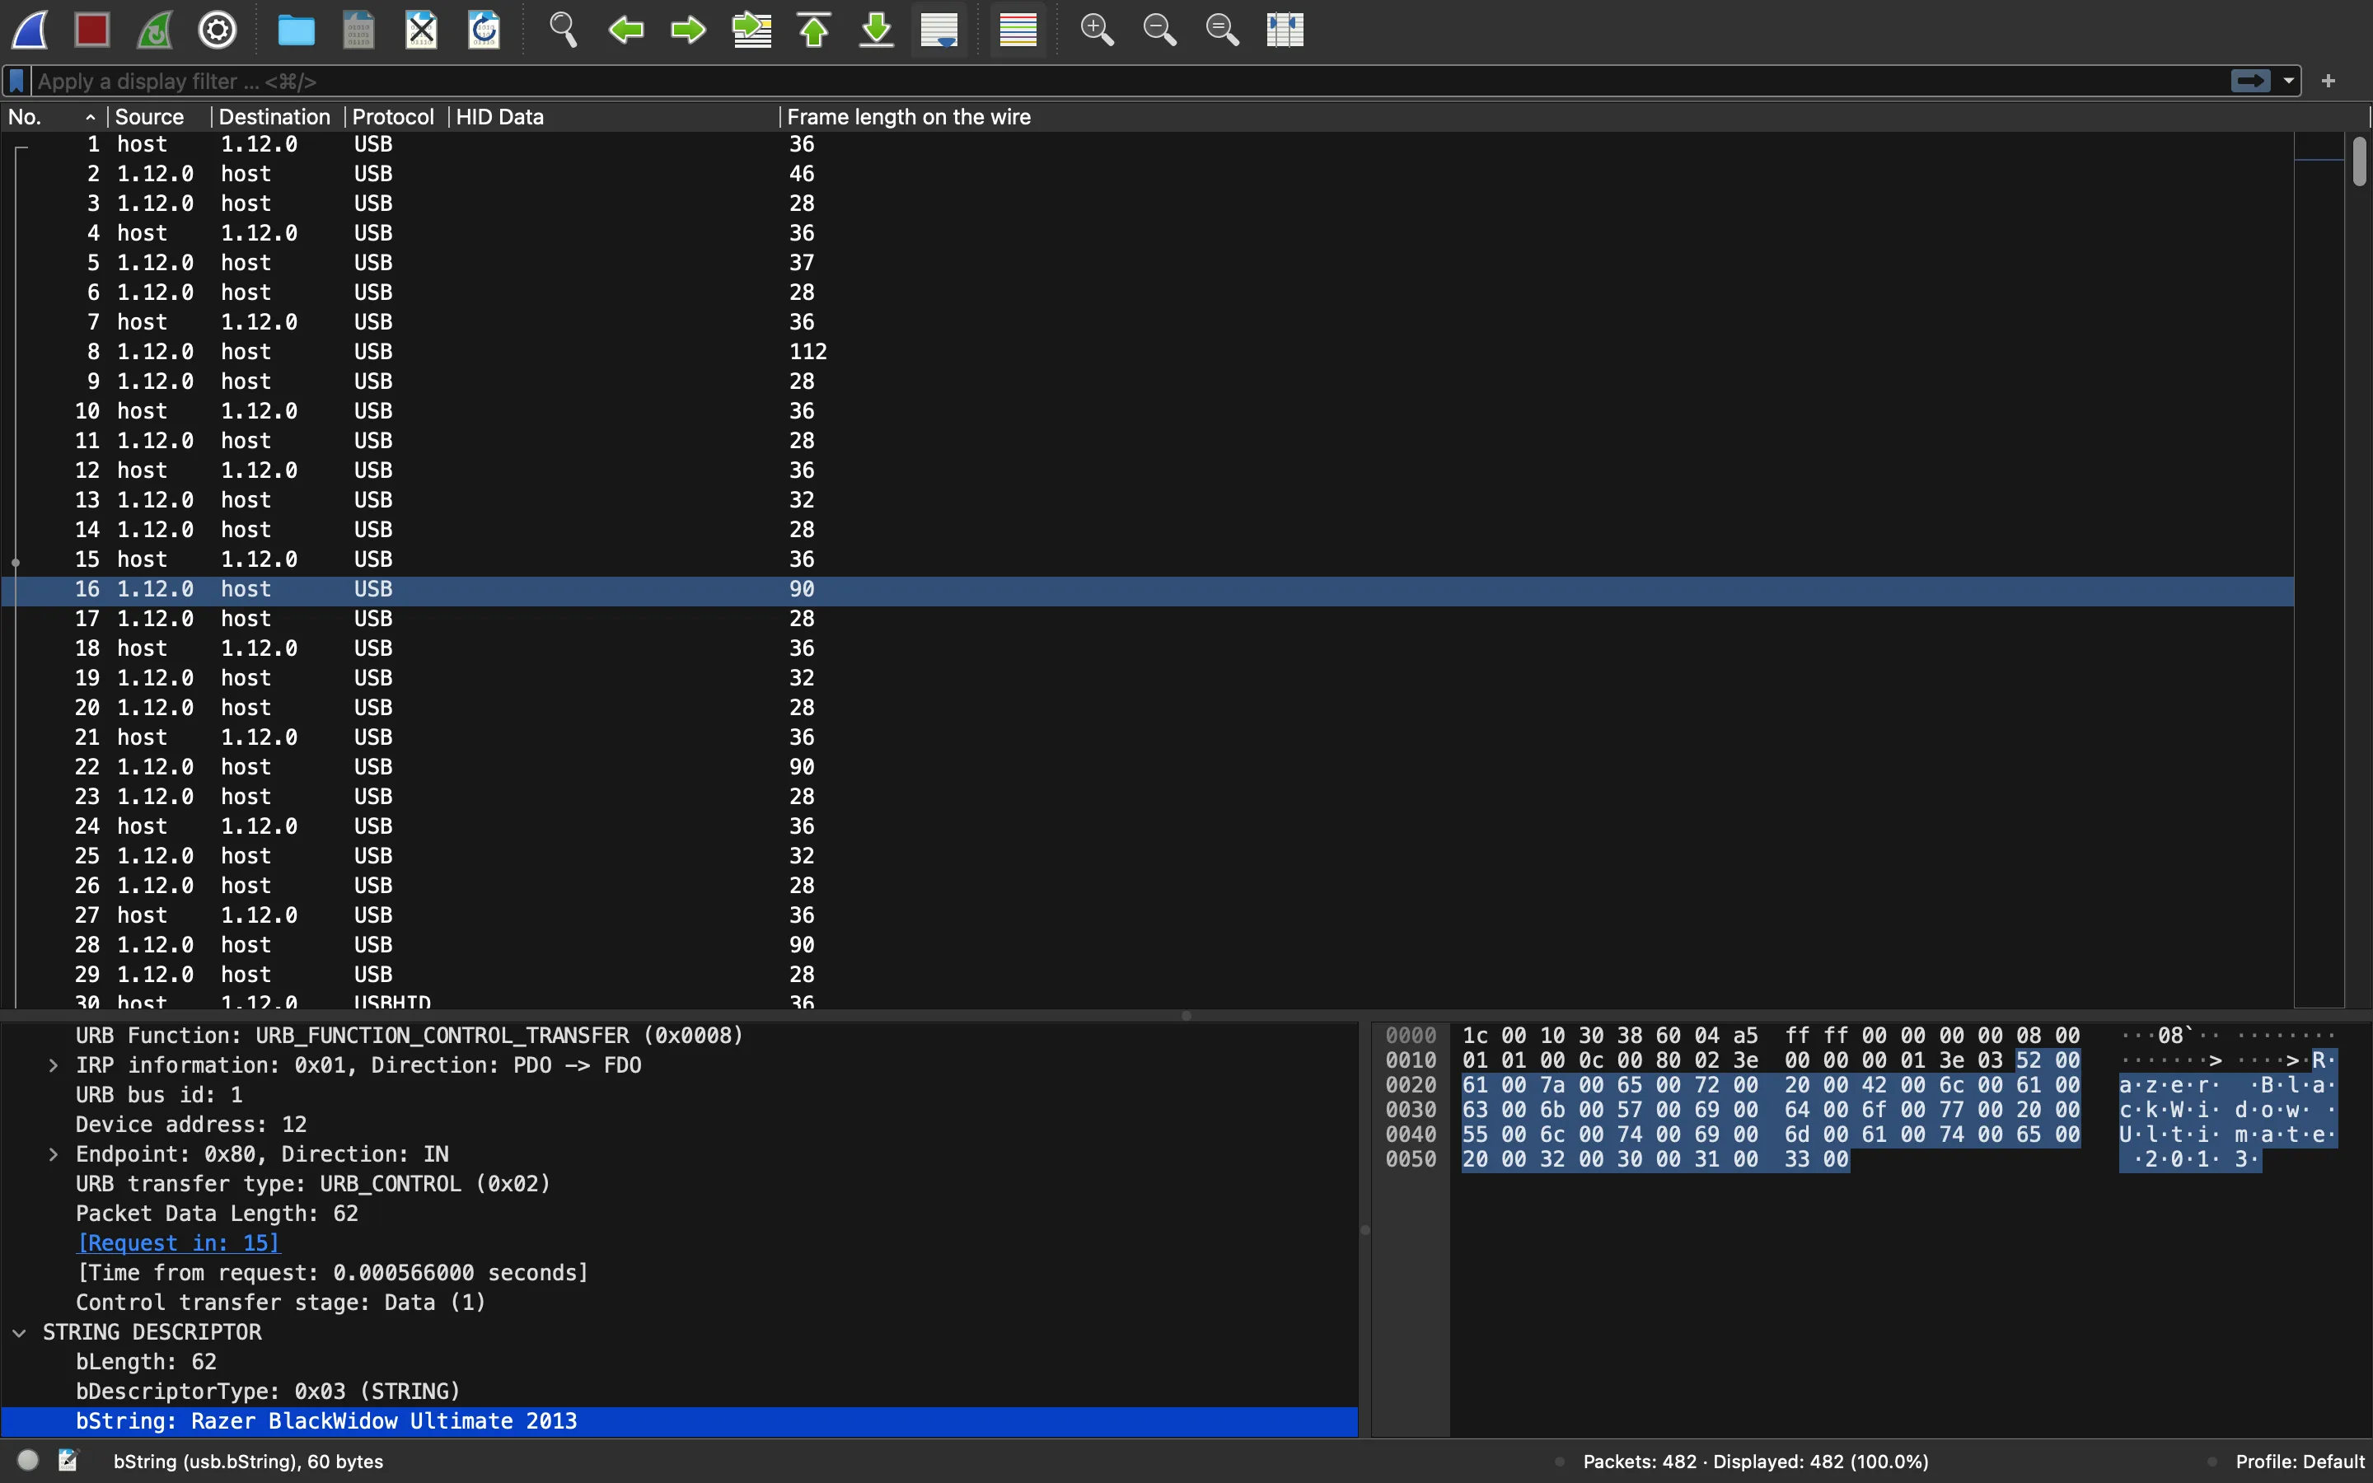
Task: Select packet number 28 in the list
Action: 1147,944
